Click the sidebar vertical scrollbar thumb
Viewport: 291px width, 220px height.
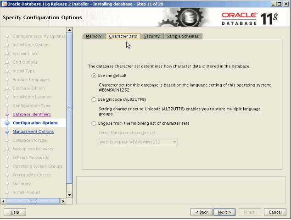(x=69, y=108)
